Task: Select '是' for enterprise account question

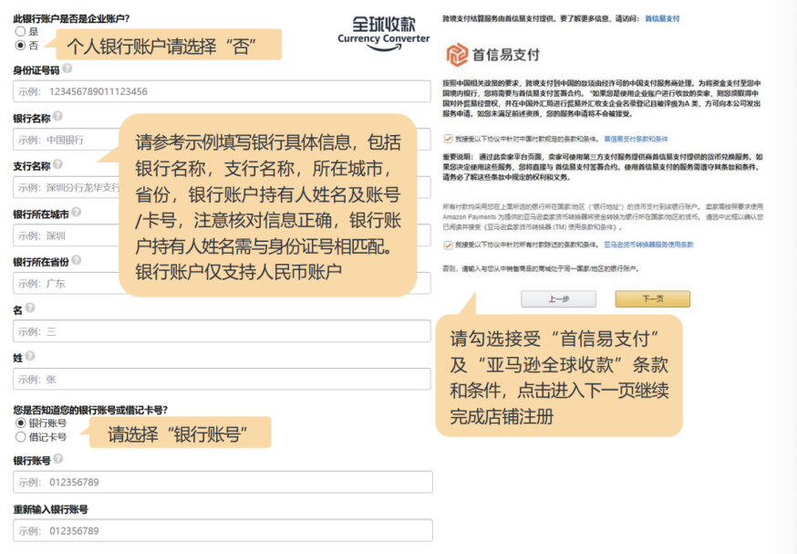Action: click(20, 32)
